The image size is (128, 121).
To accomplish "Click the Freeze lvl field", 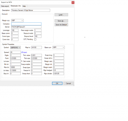I will click(x=36, y=70).
